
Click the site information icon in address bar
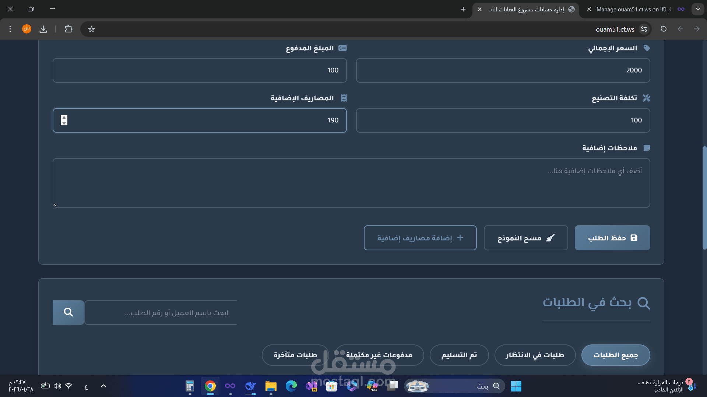(x=644, y=29)
